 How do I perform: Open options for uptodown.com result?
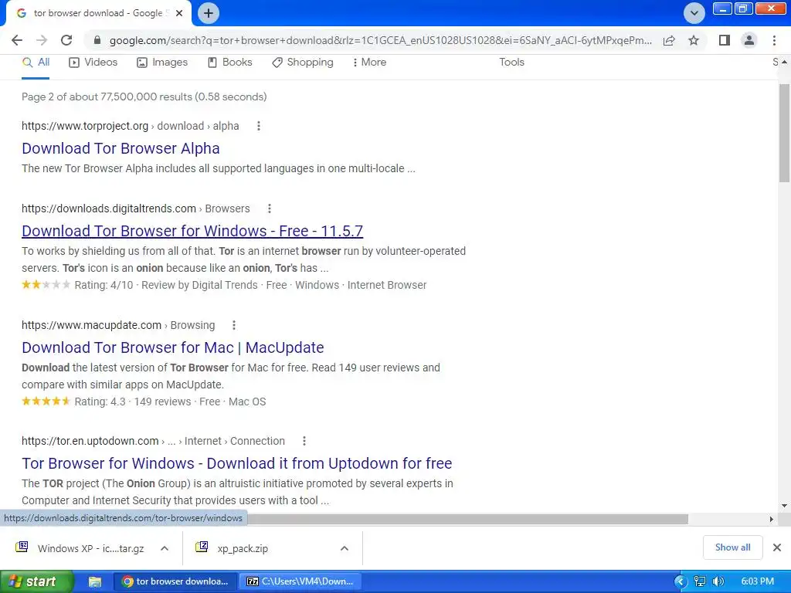click(304, 441)
